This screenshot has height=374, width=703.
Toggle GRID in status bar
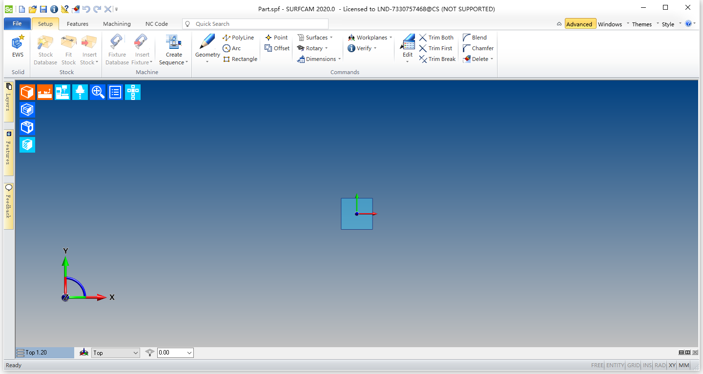(634, 365)
